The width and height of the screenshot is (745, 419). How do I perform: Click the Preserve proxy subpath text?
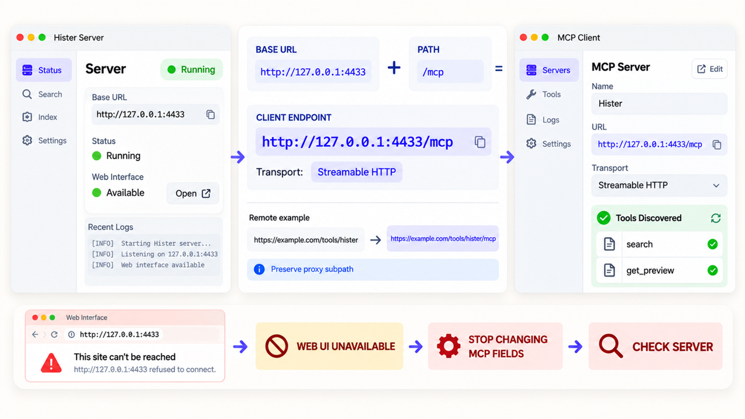312,269
